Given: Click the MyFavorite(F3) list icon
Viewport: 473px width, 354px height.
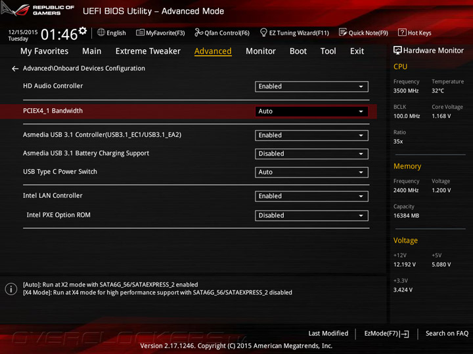Looking at the screenshot, I should pyautogui.click(x=141, y=33).
